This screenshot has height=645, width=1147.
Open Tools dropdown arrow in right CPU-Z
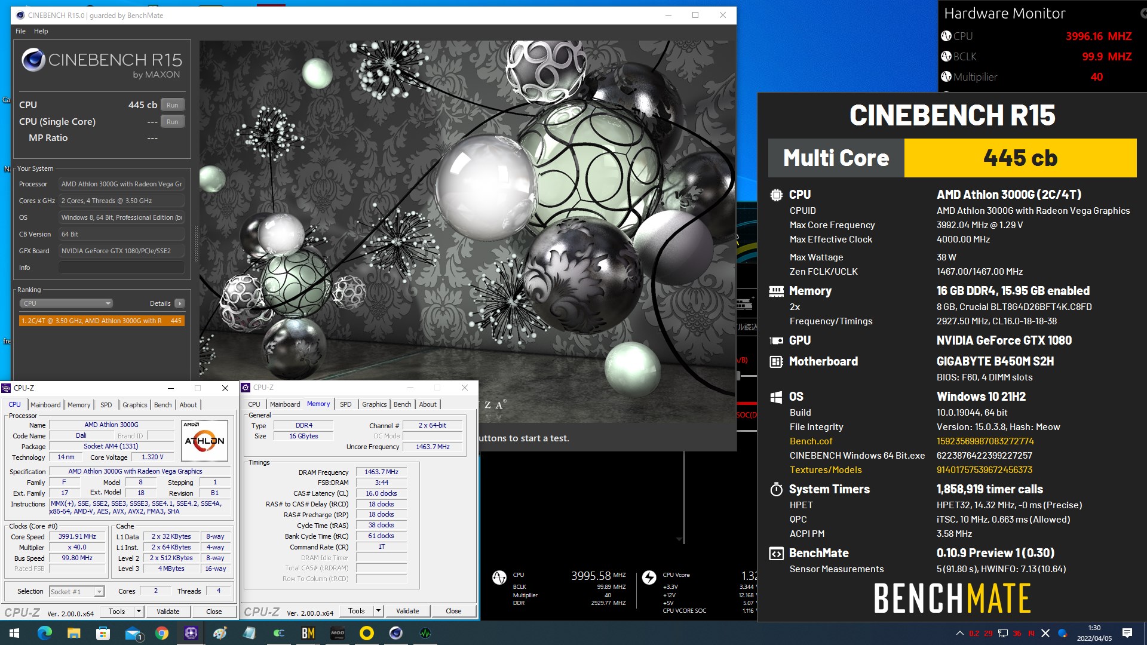coord(378,610)
